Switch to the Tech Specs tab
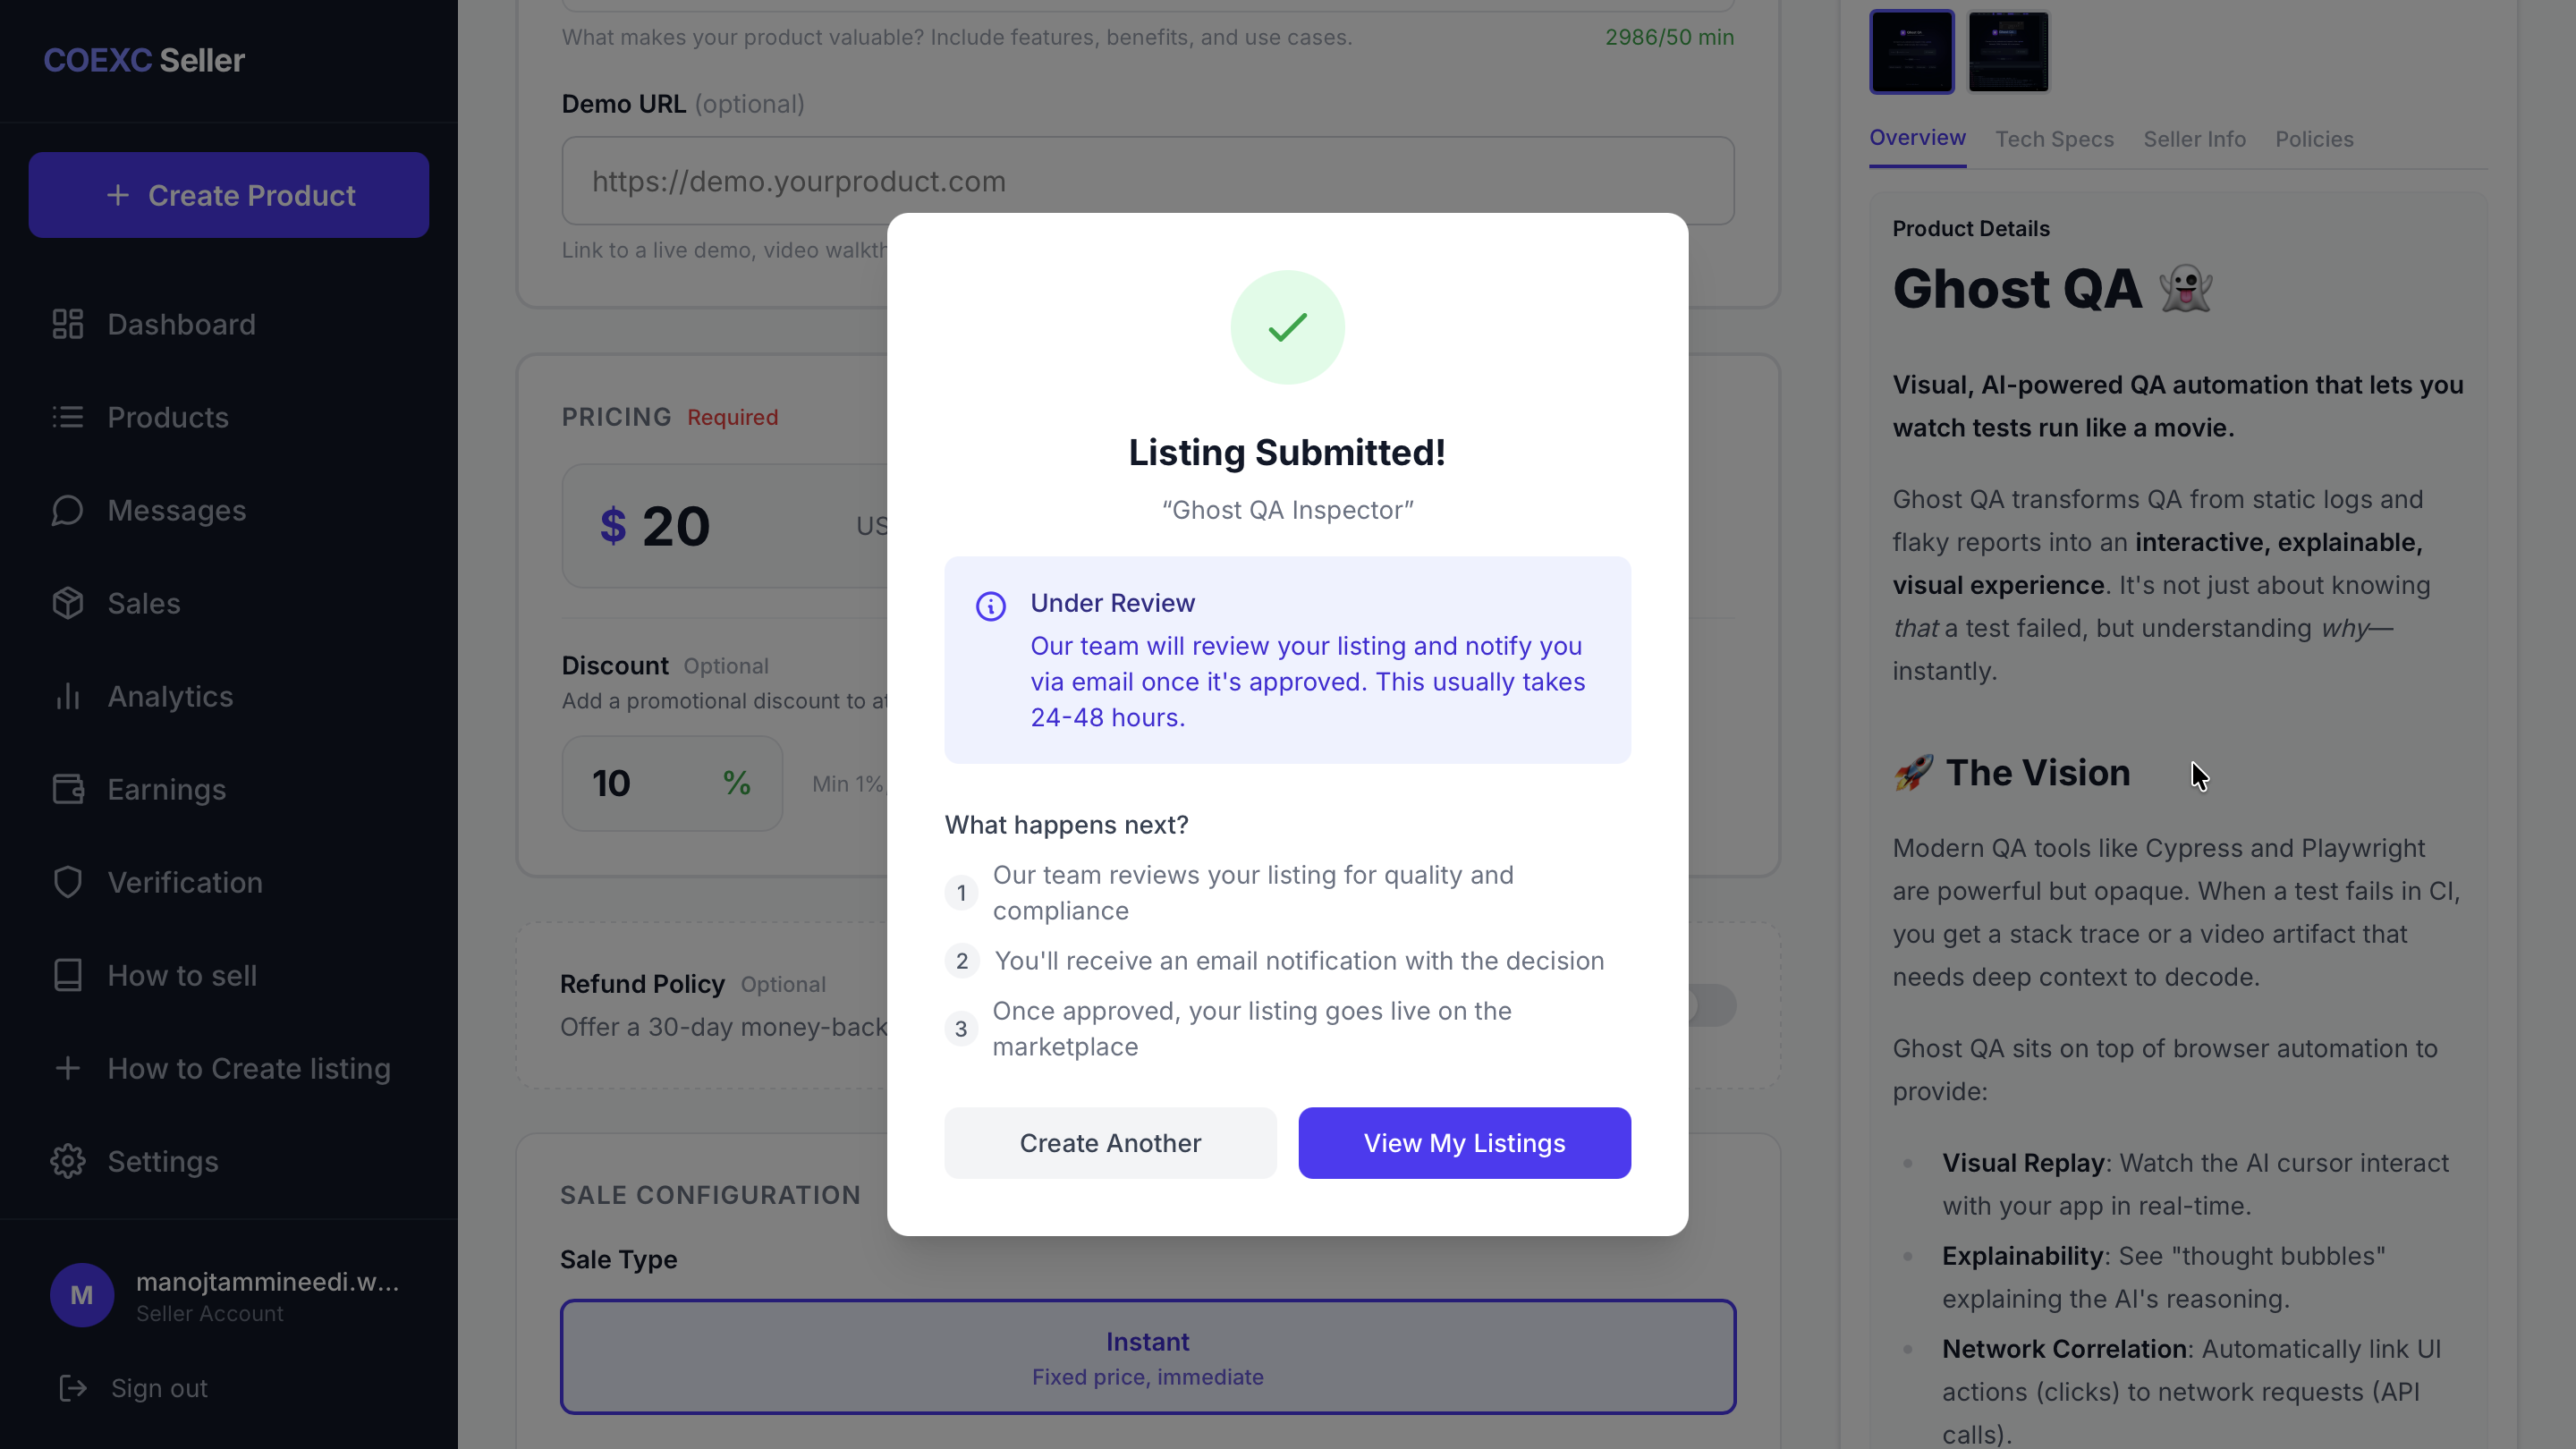Screen dimensions: 2576x1449 pos(2055,139)
